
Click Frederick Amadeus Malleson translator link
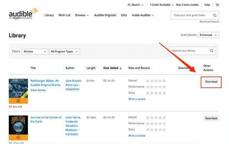[72, 128]
